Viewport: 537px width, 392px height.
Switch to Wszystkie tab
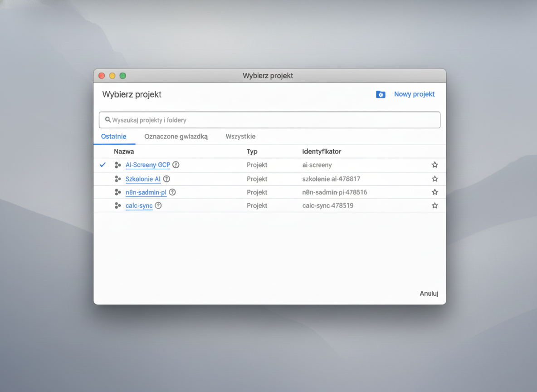[x=240, y=137]
